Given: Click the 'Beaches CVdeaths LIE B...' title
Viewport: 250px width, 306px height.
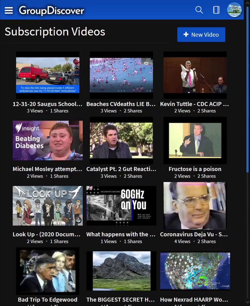Looking at the screenshot, I should 121,104.
